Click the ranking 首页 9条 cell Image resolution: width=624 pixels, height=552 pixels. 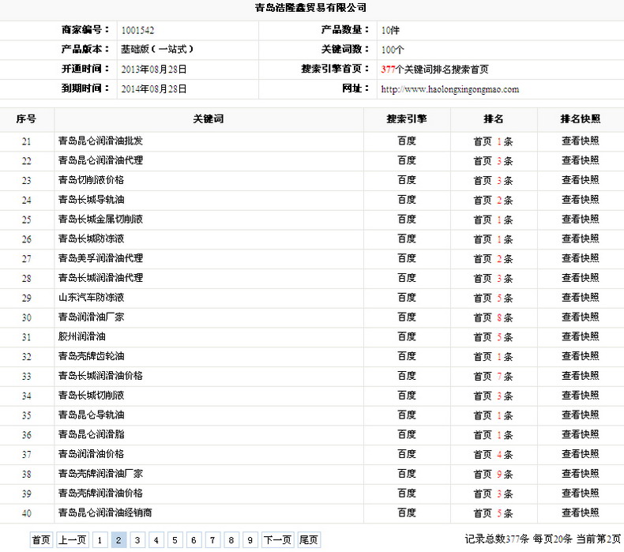coord(493,475)
